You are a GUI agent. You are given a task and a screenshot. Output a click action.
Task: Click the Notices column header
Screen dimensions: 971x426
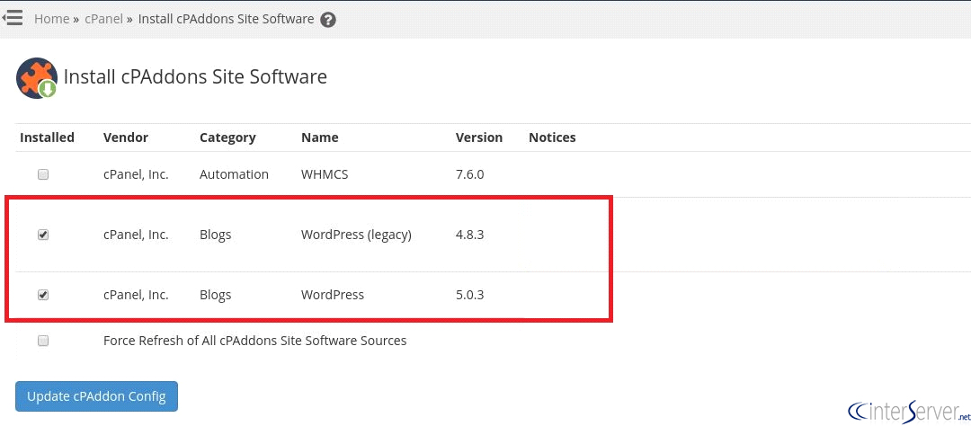tap(552, 138)
